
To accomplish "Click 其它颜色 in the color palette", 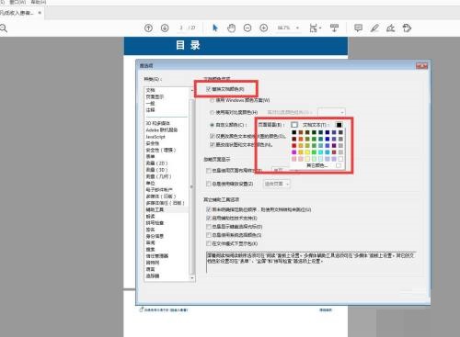I will 317,165.
